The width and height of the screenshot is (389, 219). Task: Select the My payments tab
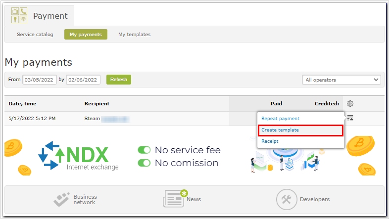click(86, 35)
